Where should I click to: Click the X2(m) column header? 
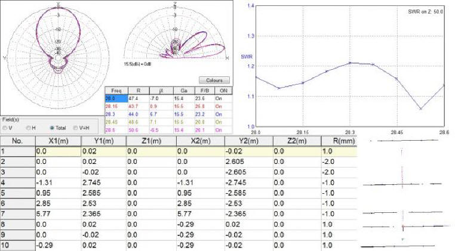201,141
